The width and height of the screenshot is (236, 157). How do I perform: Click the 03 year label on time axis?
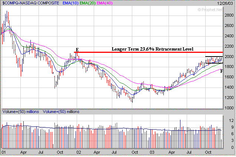tap(153, 152)
